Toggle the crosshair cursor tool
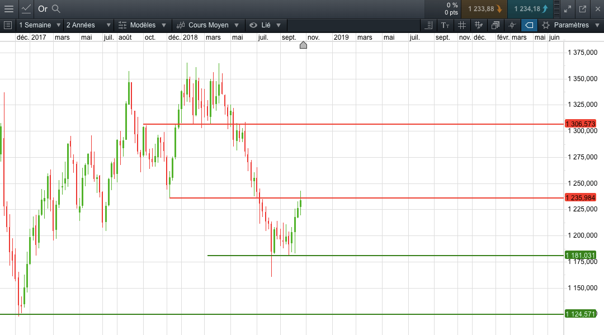 pos(512,25)
